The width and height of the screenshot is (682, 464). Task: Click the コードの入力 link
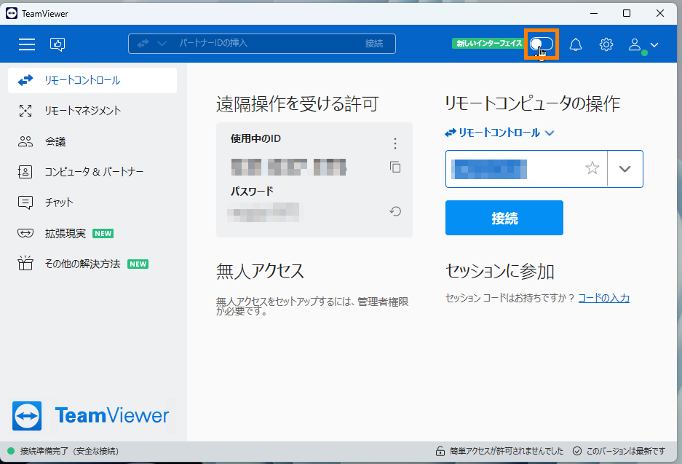(x=603, y=298)
